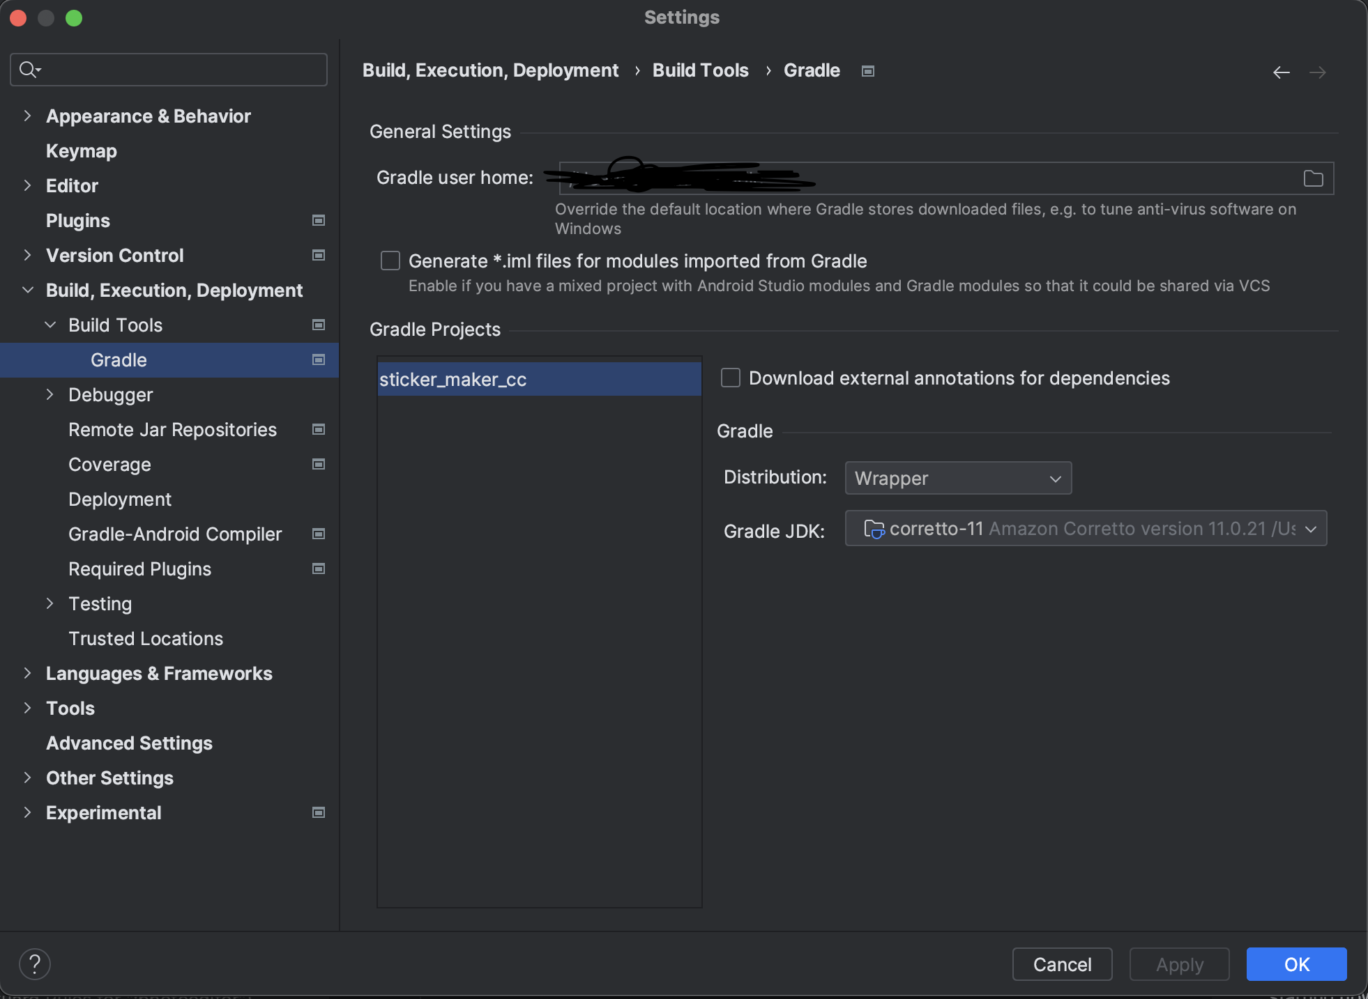Click the help question mark icon
Viewport: 1368px width, 999px height.
(x=34, y=964)
